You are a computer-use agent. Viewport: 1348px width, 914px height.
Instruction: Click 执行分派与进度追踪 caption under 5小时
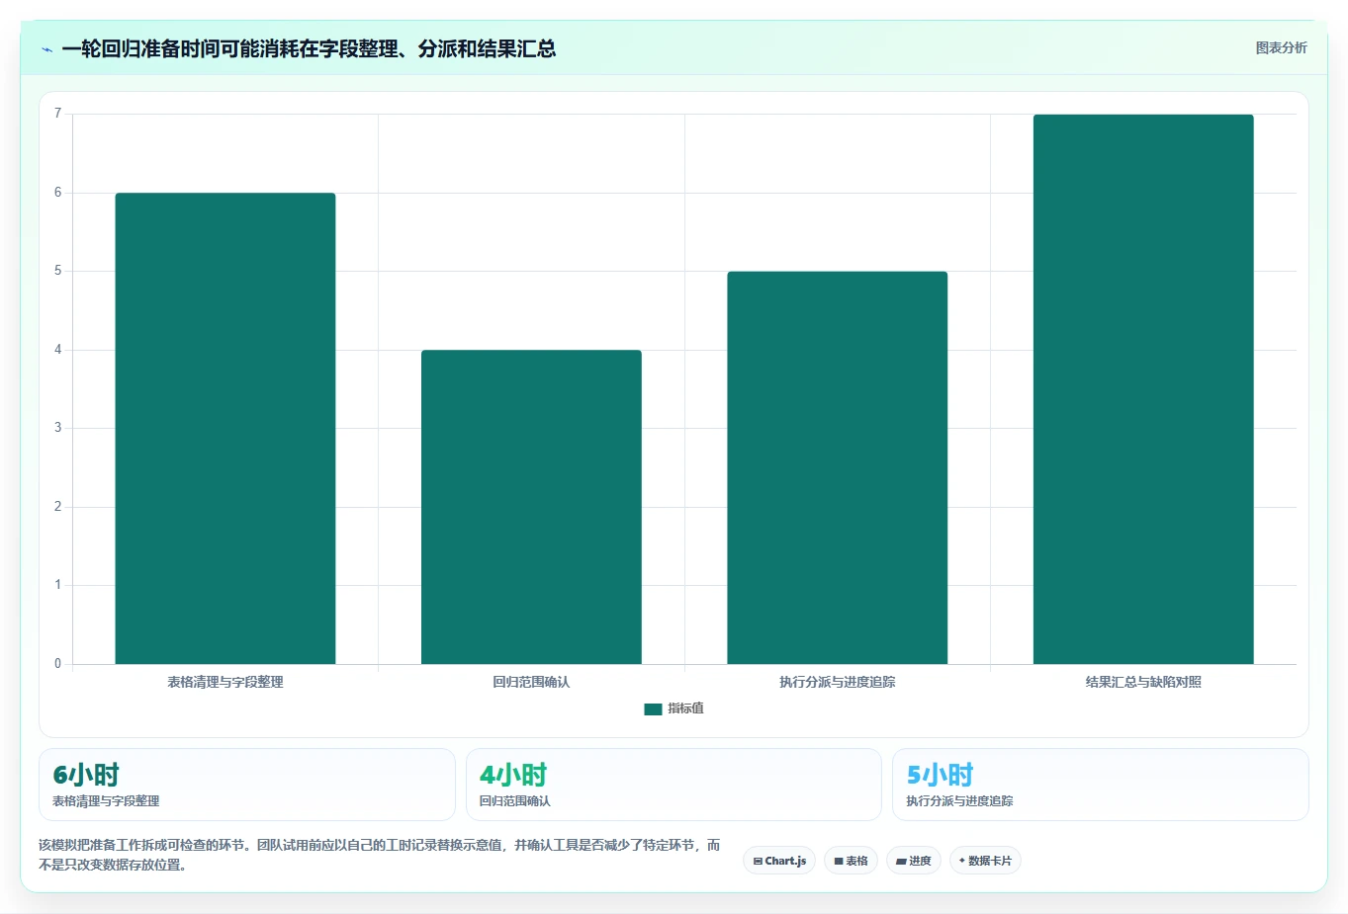[x=959, y=801]
